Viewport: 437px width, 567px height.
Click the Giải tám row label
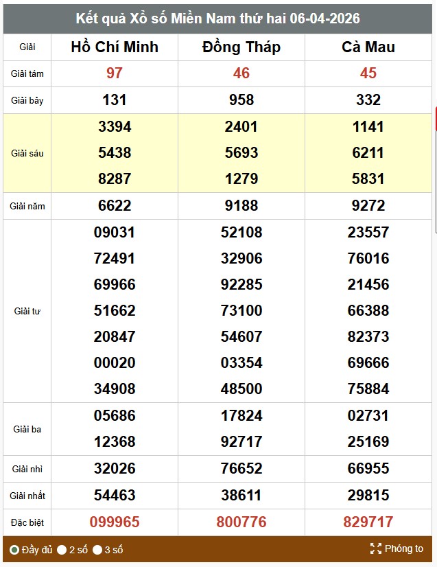coord(27,73)
